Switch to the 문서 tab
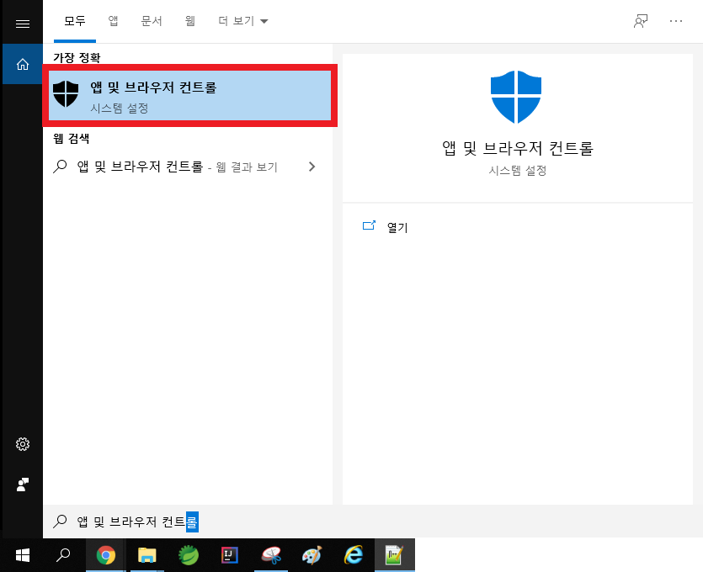This screenshot has height=572, width=703. [152, 21]
